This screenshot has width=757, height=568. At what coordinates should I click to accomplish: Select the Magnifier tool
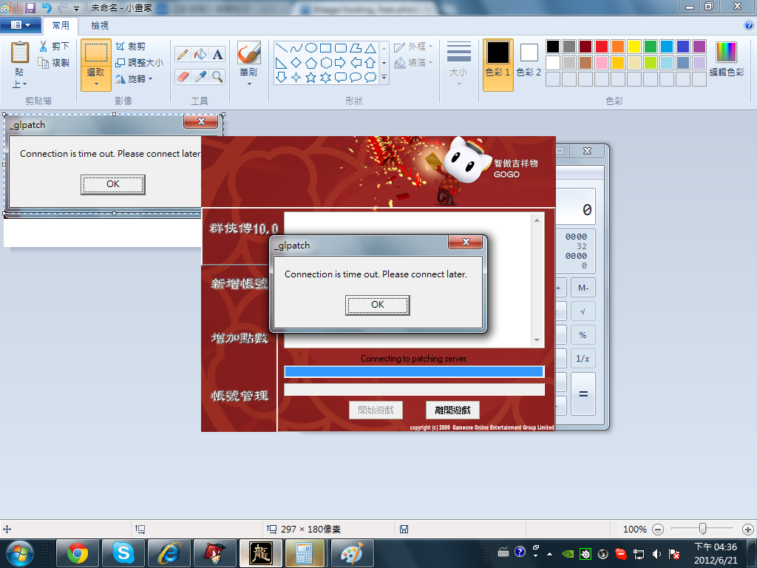[217, 76]
